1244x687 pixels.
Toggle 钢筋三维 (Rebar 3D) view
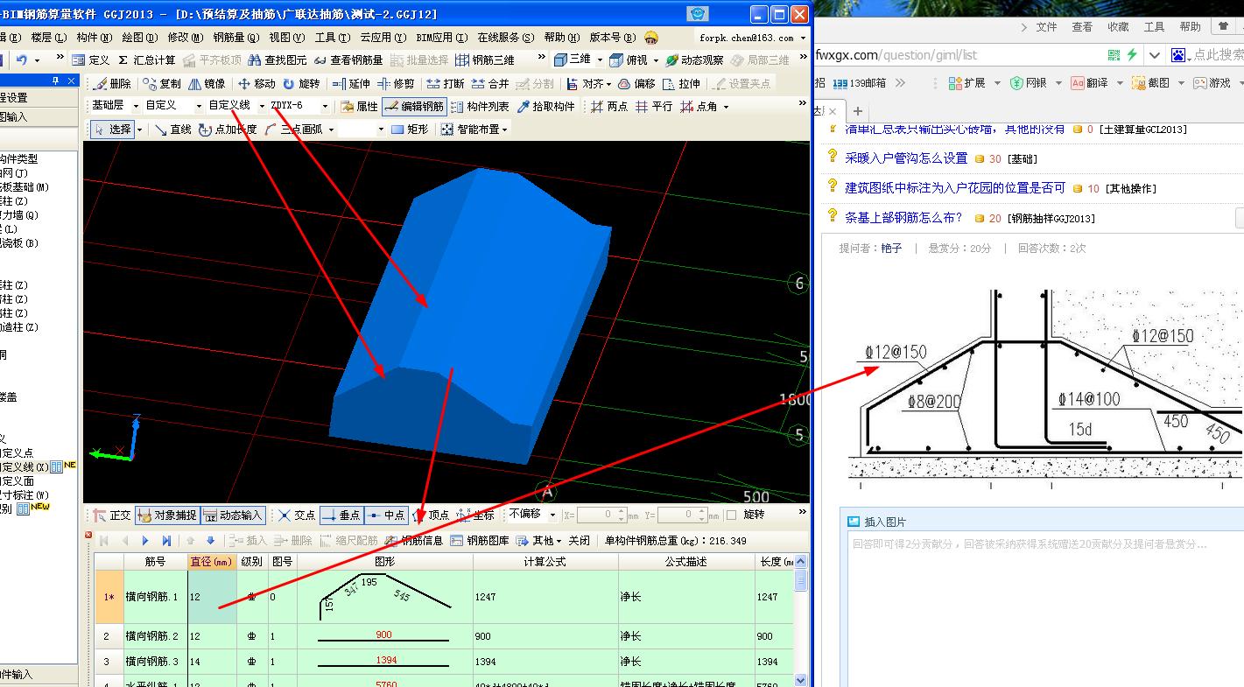coord(485,60)
